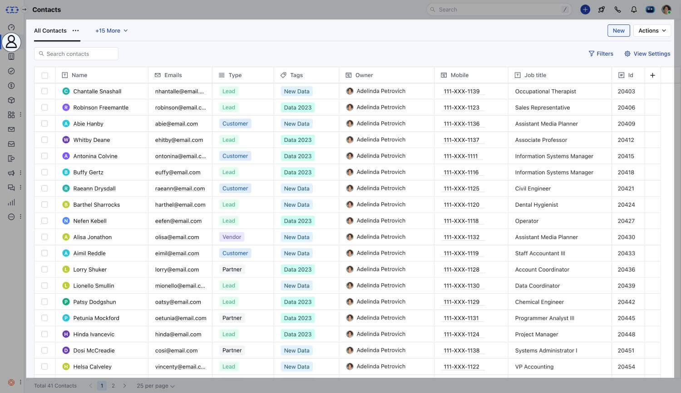681x393 pixels.
Task: Tick the checkbox for Whitby Deane
Action: click(x=44, y=140)
